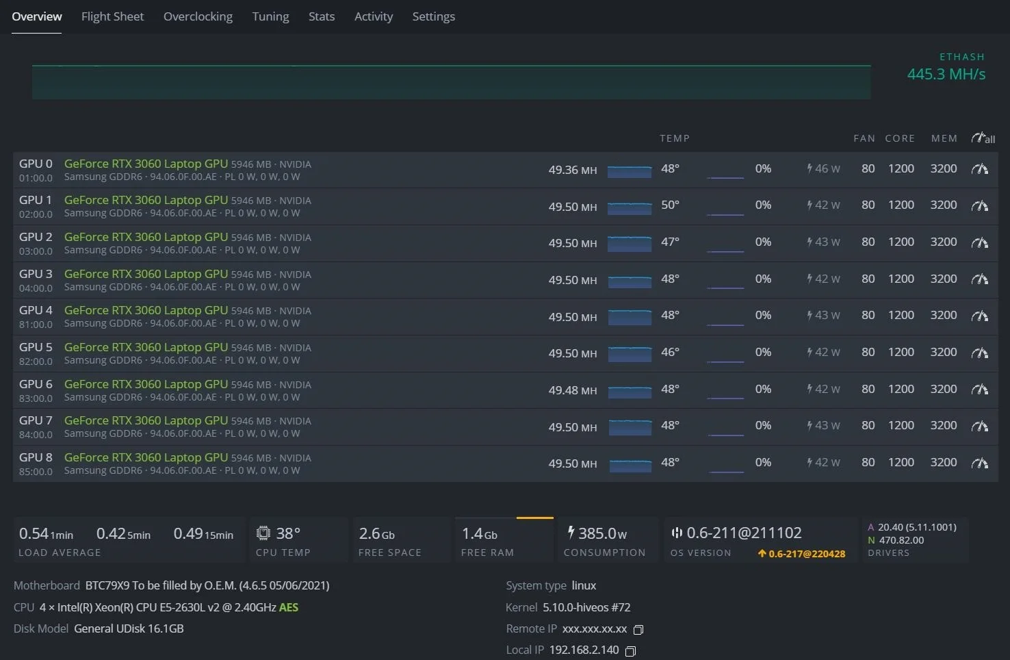Select GPU 6's overclock gauge icon
This screenshot has width=1010, height=660.
pos(980,390)
